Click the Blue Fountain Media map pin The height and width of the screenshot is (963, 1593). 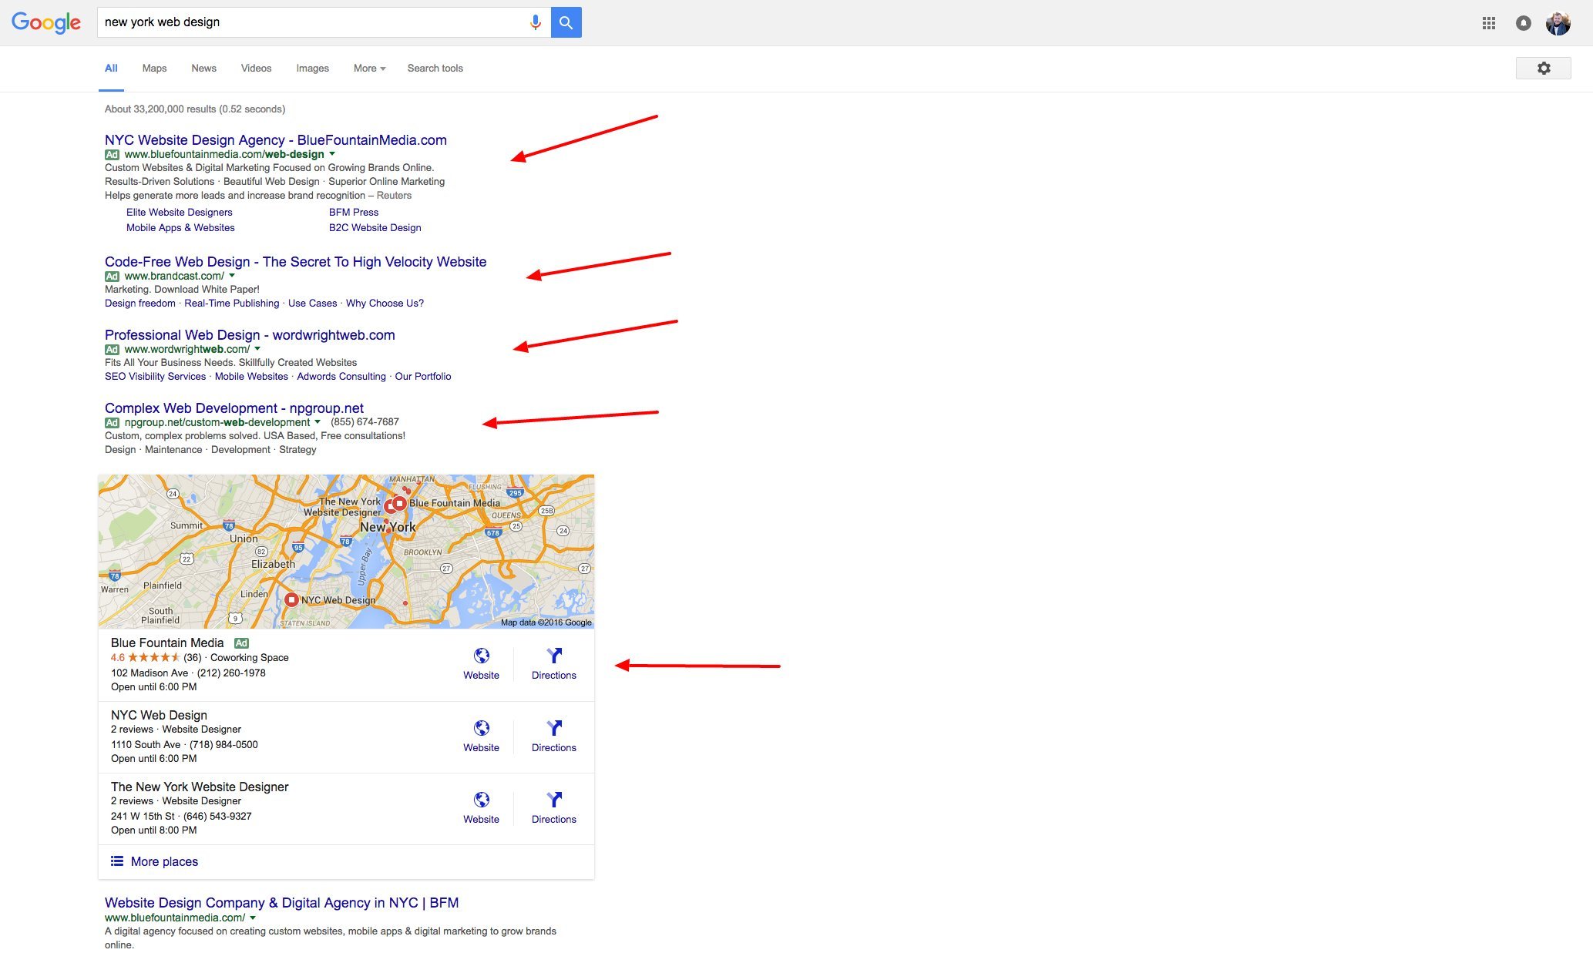[x=399, y=504]
